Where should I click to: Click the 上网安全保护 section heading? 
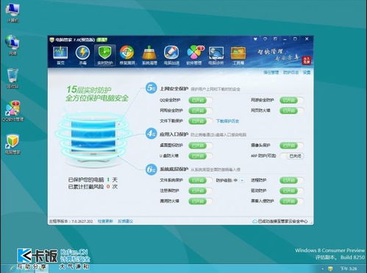point(174,89)
